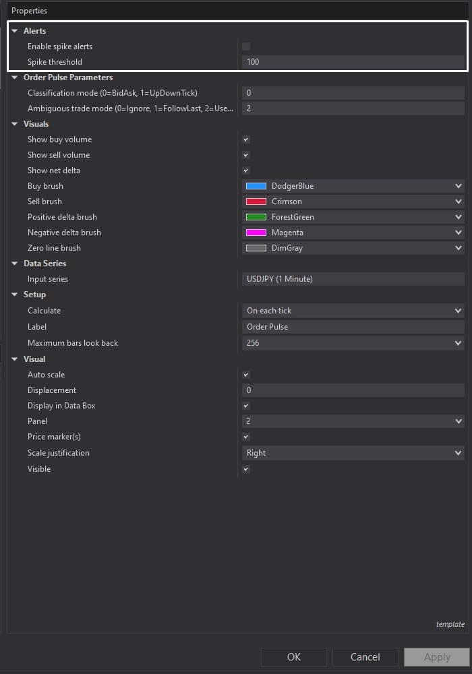Expand the Scale justification dropdown

(x=458, y=453)
